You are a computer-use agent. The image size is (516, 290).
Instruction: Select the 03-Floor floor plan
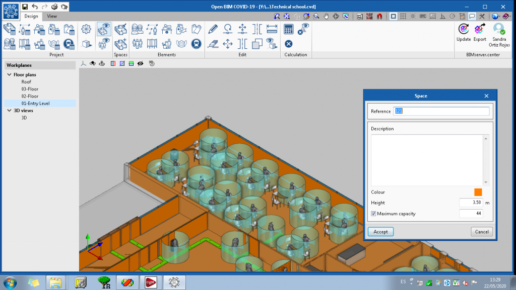click(x=30, y=89)
